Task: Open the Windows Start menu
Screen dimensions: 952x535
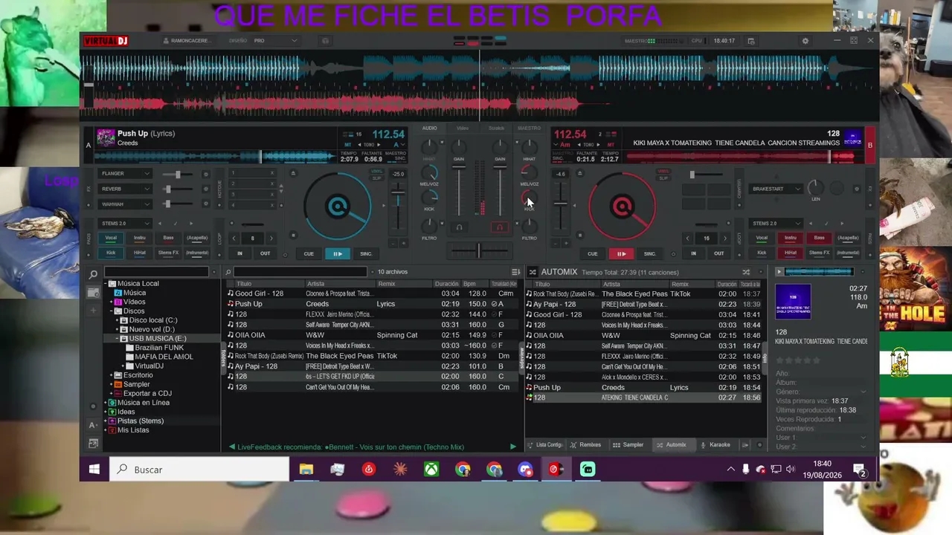Action: click(x=94, y=470)
